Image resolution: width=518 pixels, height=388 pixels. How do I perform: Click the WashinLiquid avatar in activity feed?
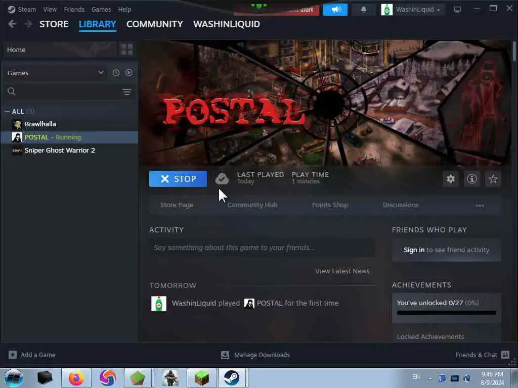coord(158,303)
